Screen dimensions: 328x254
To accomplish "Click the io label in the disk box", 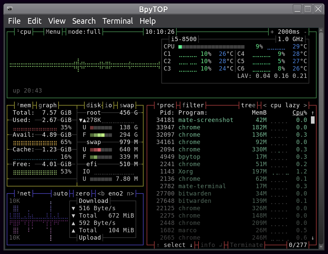I will (x=108, y=105).
